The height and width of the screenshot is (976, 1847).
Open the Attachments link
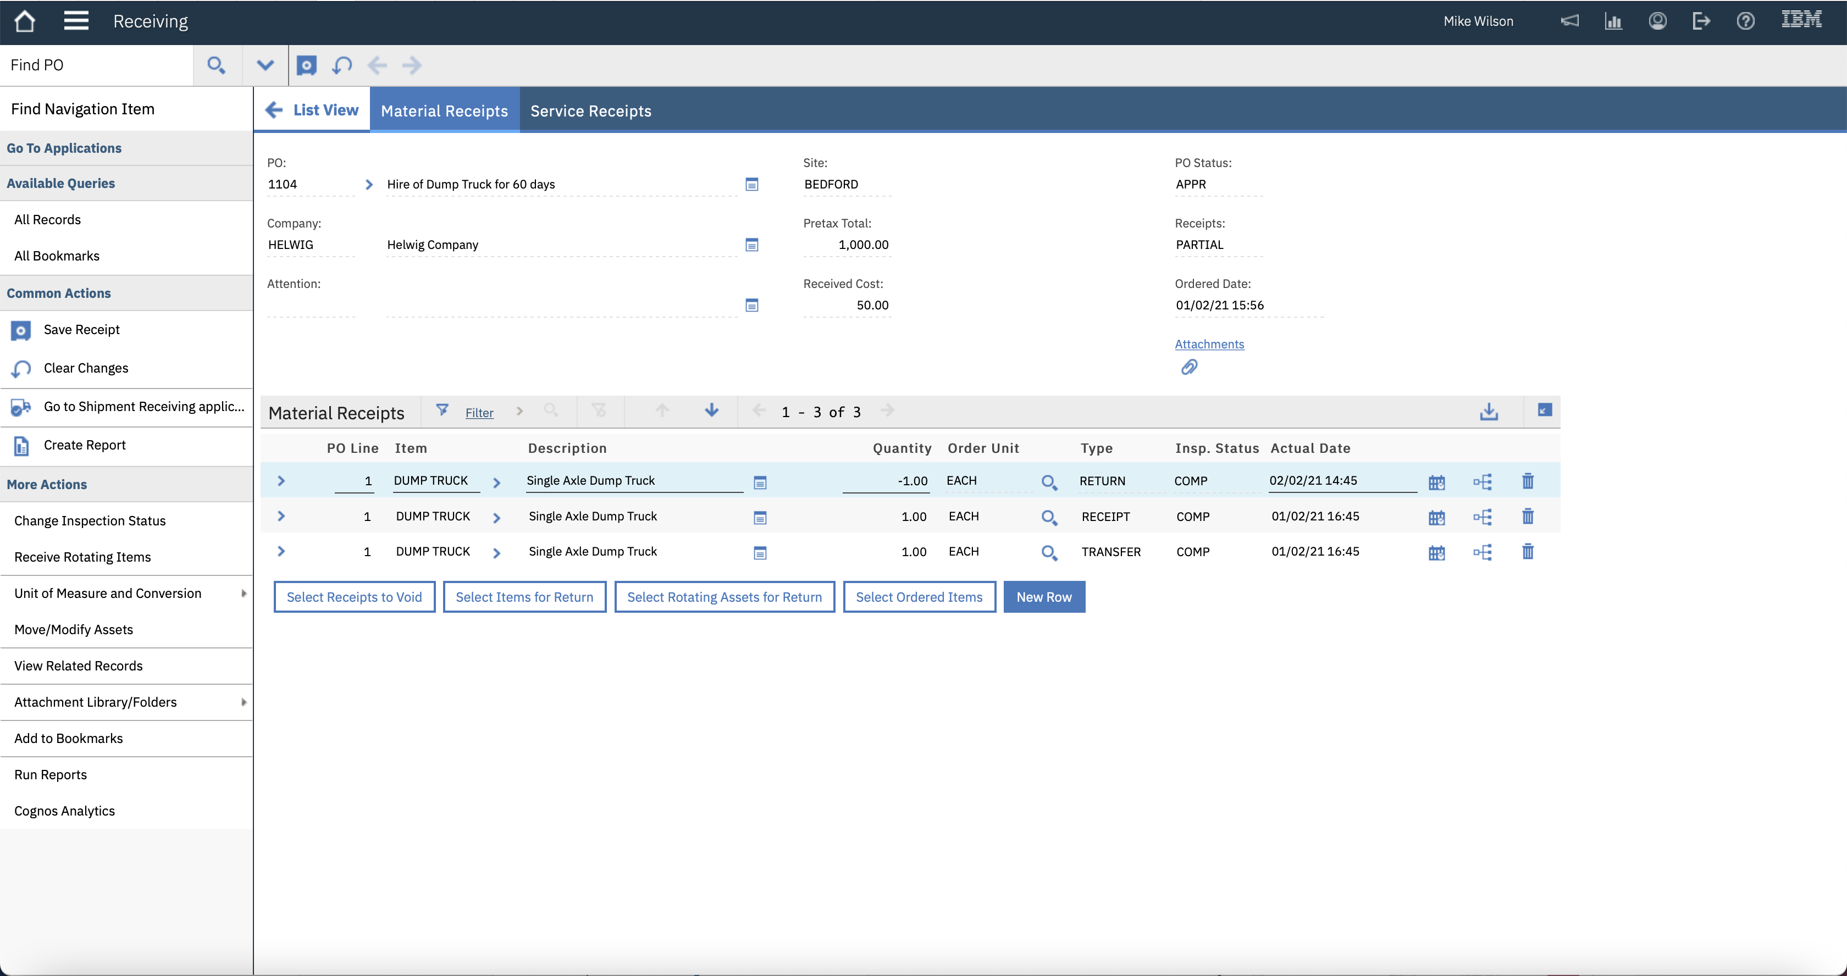click(x=1209, y=344)
